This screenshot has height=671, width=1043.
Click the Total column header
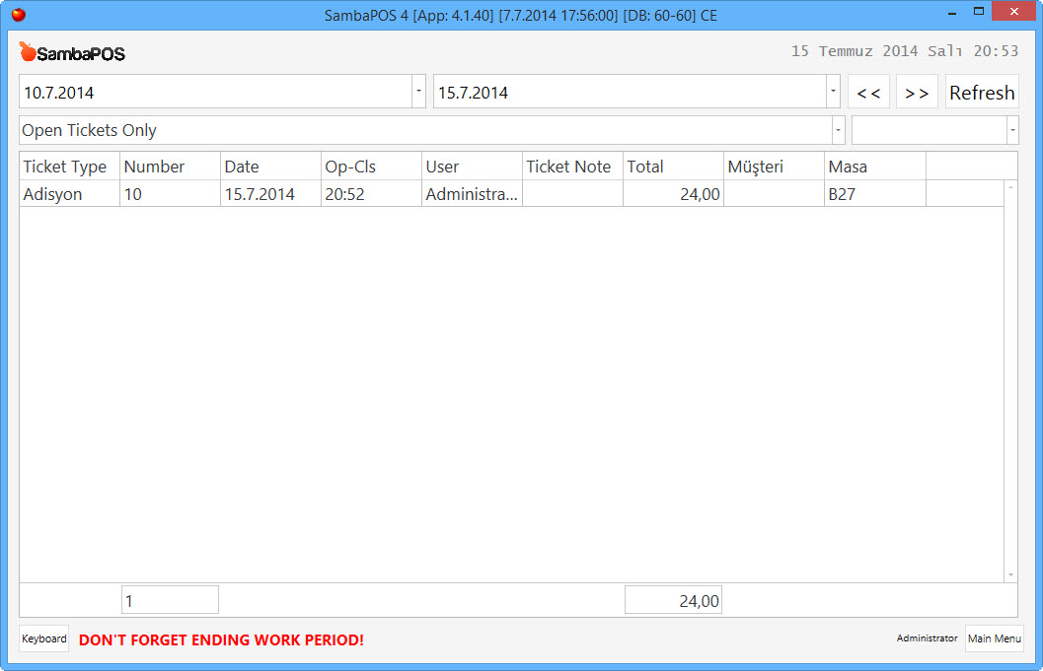(645, 167)
